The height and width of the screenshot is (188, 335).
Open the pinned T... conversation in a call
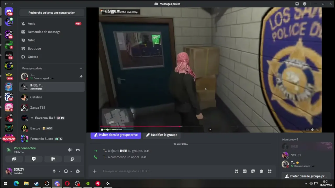(52, 76)
